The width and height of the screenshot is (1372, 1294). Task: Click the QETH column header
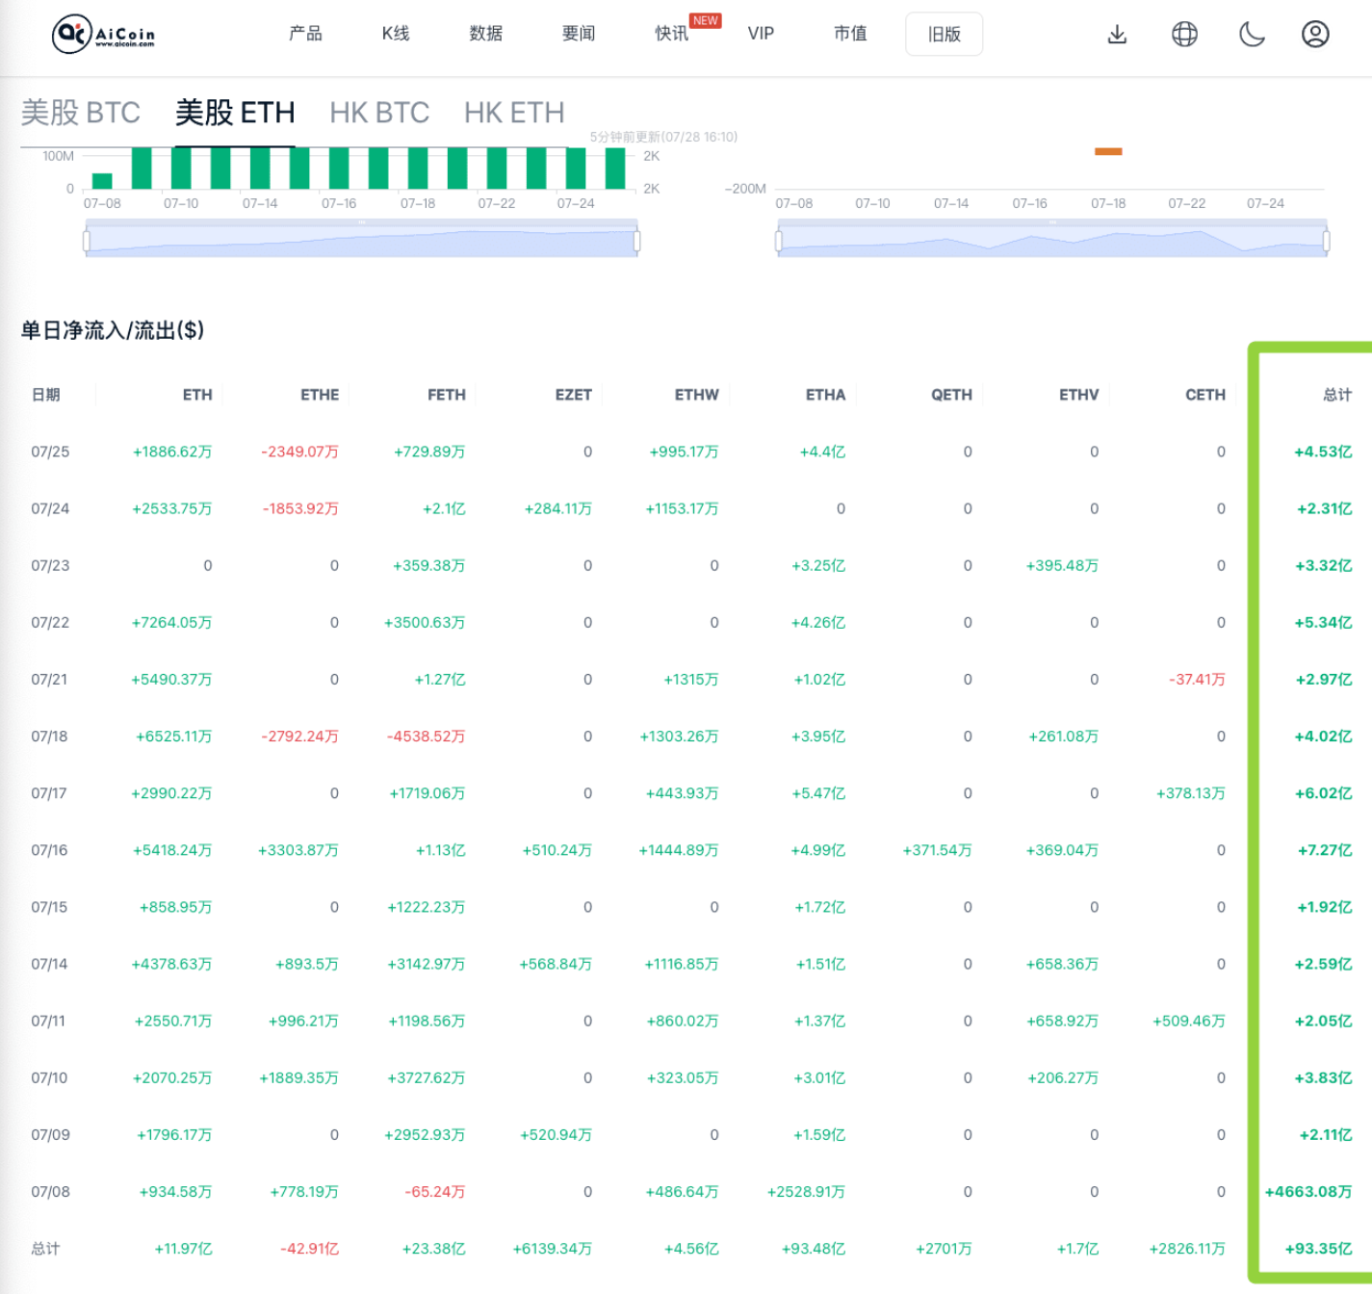click(951, 395)
